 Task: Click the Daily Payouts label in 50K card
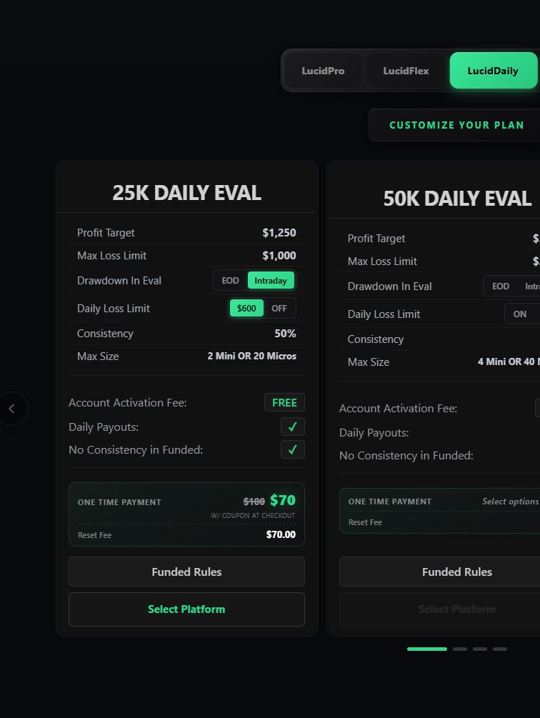(374, 433)
